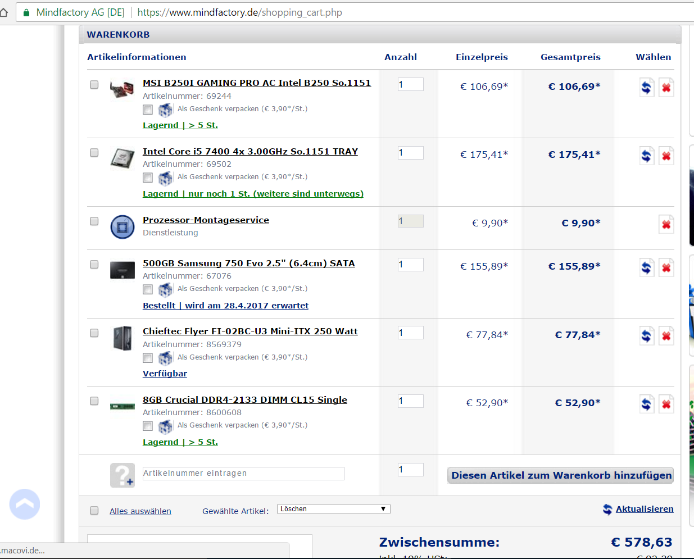694x559 pixels.
Task: Click gift box icon under MSI B250I
Action: point(165,109)
